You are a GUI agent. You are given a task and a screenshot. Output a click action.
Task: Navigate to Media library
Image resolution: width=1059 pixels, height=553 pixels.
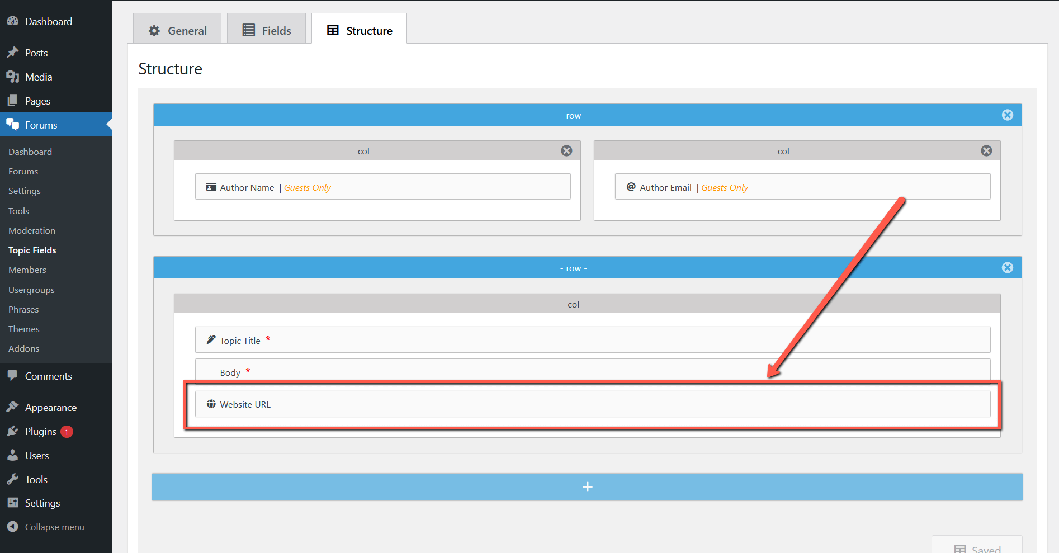click(39, 77)
